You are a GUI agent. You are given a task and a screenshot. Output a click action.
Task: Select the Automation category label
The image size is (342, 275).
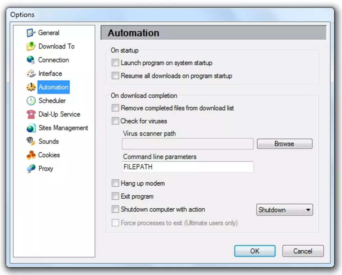click(x=53, y=87)
